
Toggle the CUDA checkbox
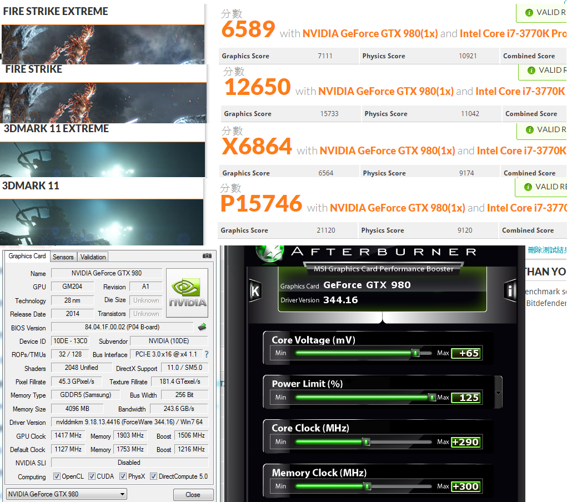coord(92,476)
